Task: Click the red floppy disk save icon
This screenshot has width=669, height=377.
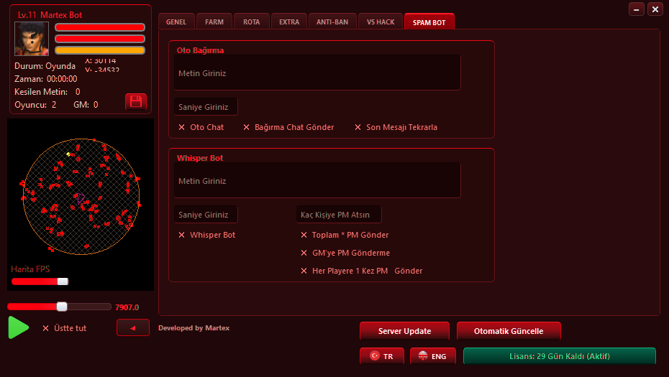Action: [x=136, y=102]
